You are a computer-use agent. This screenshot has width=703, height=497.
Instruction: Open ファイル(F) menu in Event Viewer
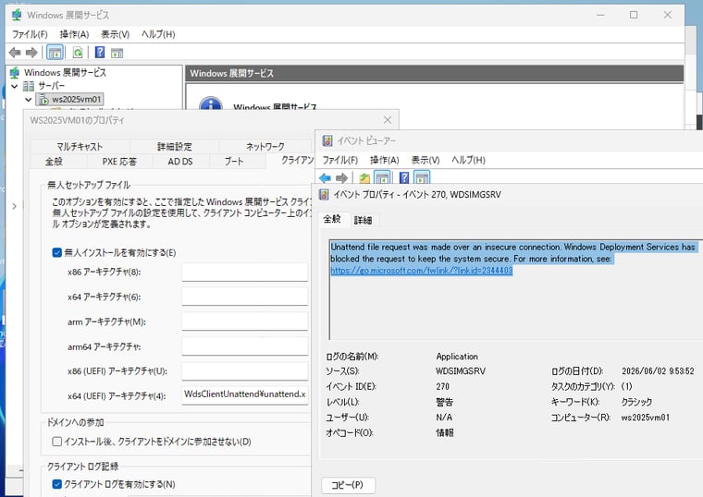coord(339,160)
